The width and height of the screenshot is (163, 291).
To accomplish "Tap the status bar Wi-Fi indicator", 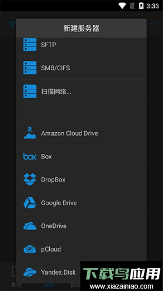I will coord(122,6).
